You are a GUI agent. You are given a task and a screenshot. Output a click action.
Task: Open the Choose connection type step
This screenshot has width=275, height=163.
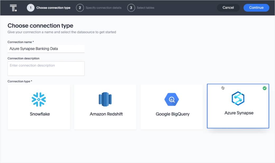click(x=53, y=8)
